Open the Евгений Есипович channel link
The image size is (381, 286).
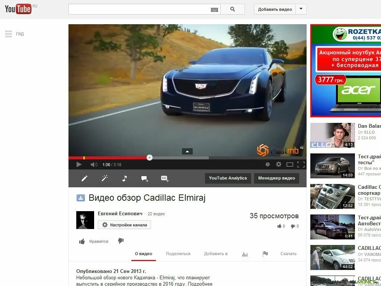point(120,213)
